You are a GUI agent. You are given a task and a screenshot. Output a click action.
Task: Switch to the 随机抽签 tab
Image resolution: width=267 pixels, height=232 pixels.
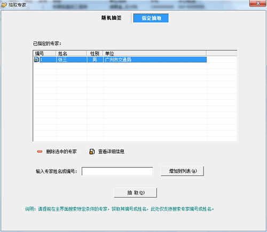[x=112, y=18]
